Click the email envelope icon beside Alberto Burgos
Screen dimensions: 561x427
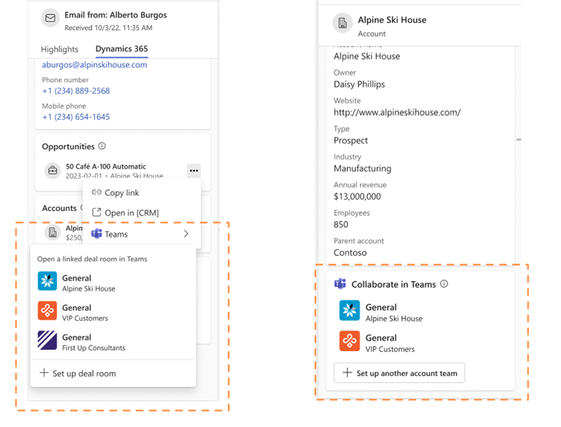click(x=51, y=18)
